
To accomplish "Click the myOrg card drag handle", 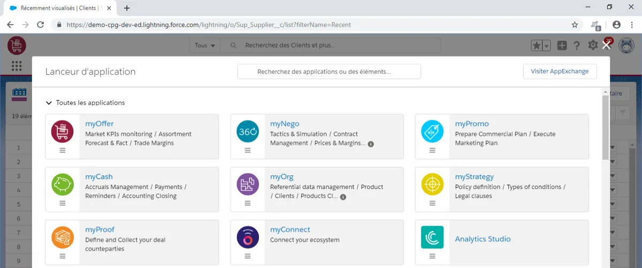I will click(248, 203).
